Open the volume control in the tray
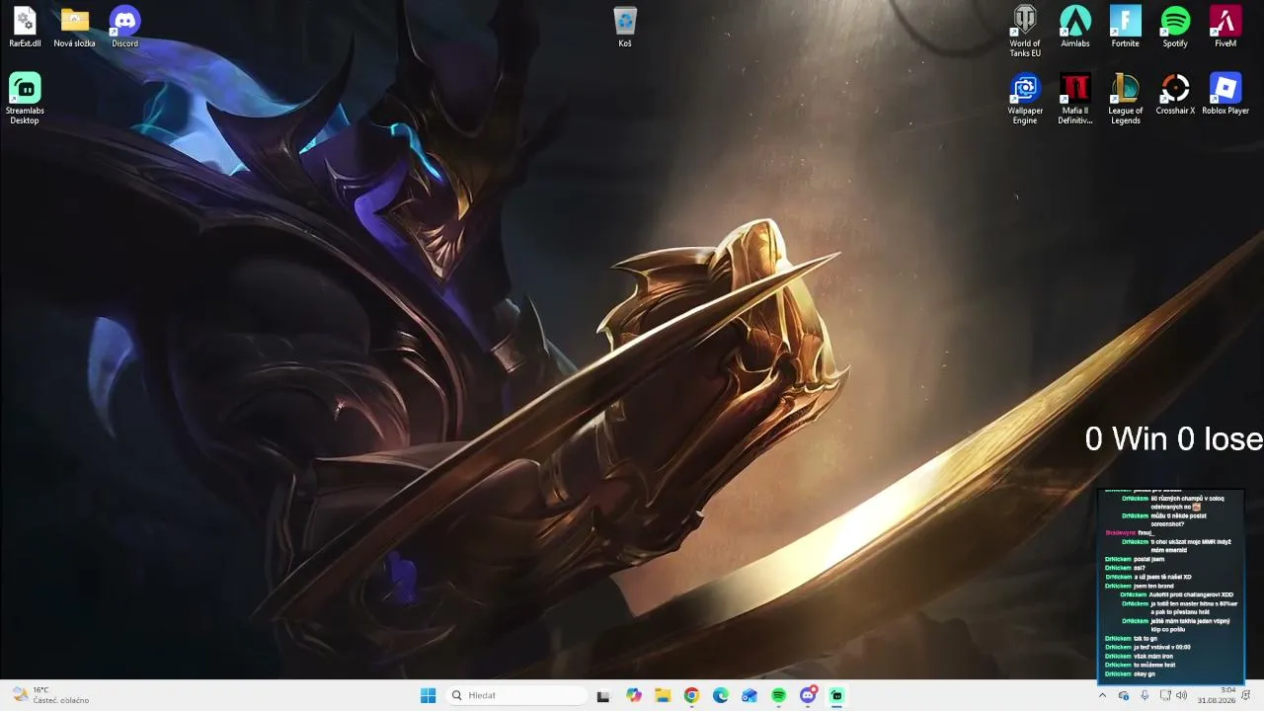The height and width of the screenshot is (711, 1264). pos(1181,695)
